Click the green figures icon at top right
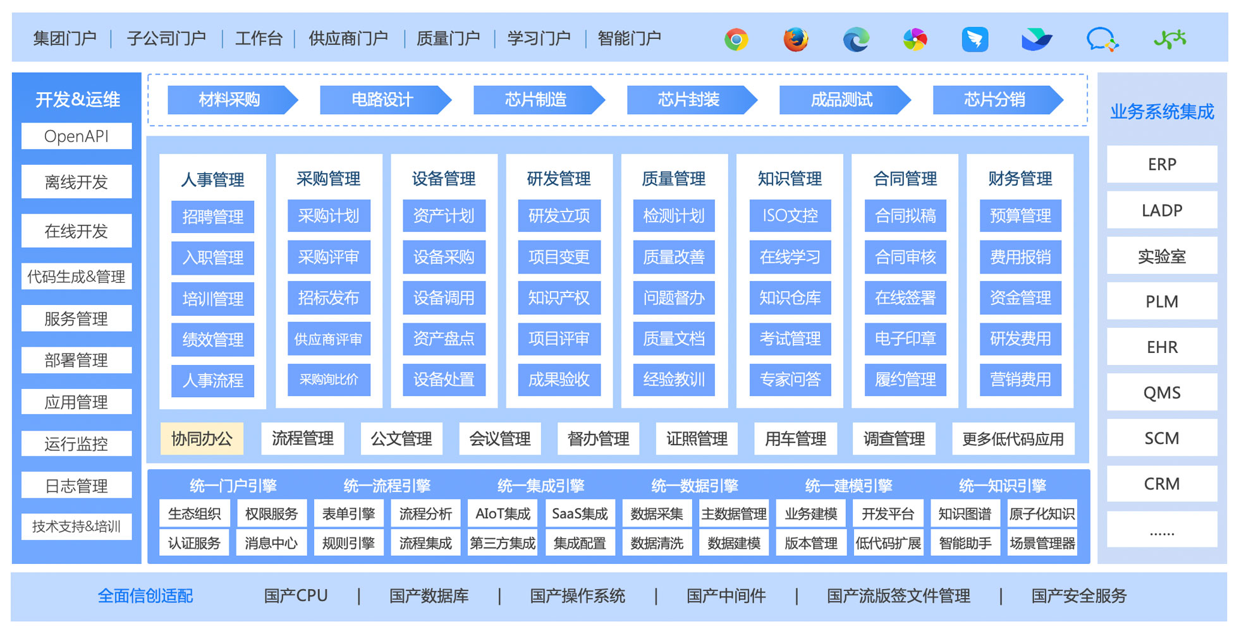1239x634 pixels. 1169,39
